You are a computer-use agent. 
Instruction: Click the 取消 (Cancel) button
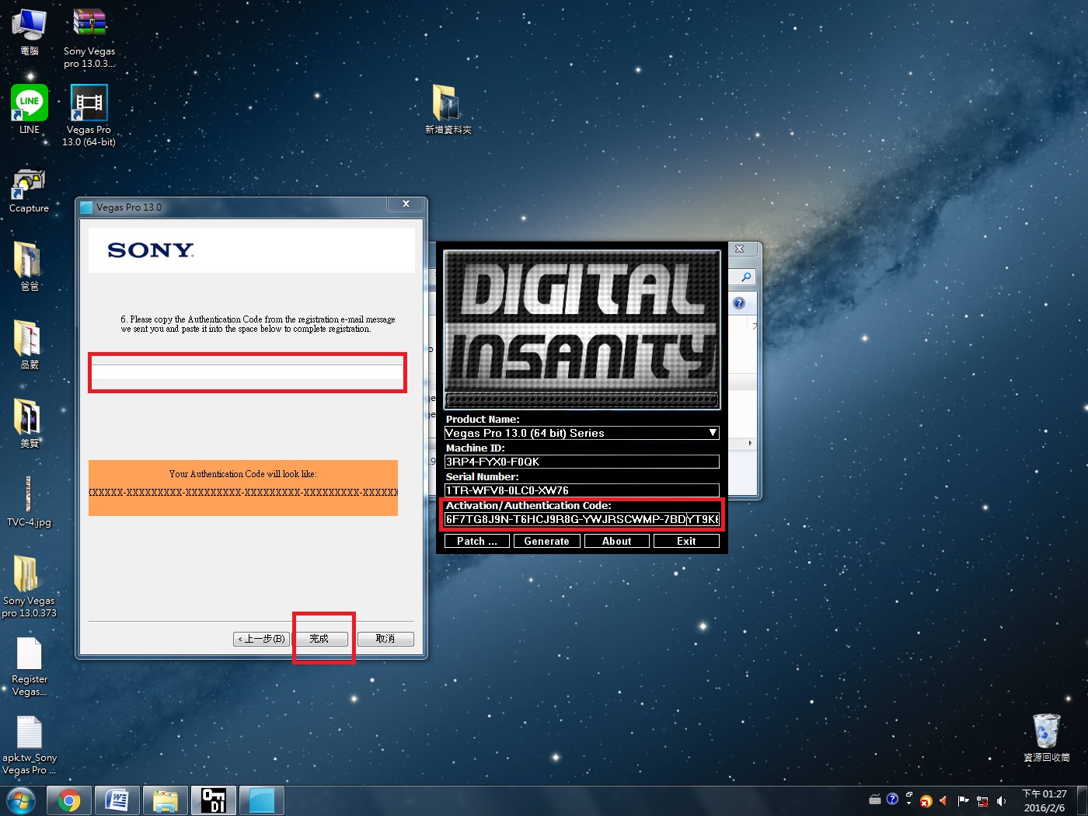[x=385, y=639]
